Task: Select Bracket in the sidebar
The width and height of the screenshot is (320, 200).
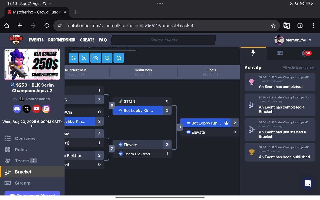Action: [x=32, y=172]
